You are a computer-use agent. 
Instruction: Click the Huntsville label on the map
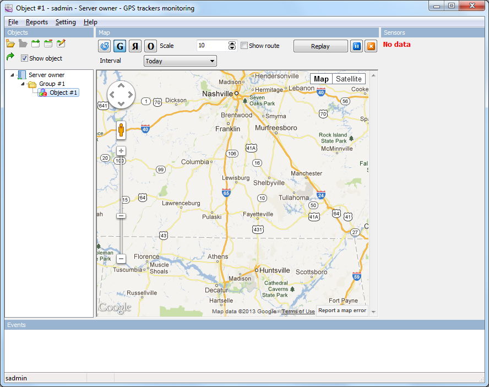[x=274, y=270]
